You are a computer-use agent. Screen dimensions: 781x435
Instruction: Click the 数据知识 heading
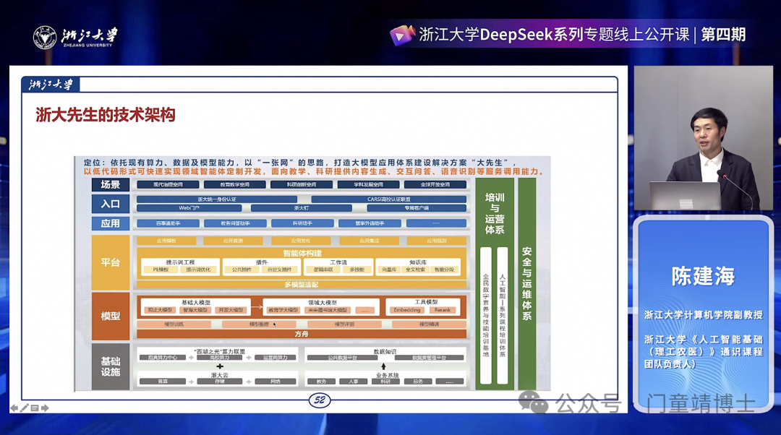pyautogui.click(x=385, y=351)
